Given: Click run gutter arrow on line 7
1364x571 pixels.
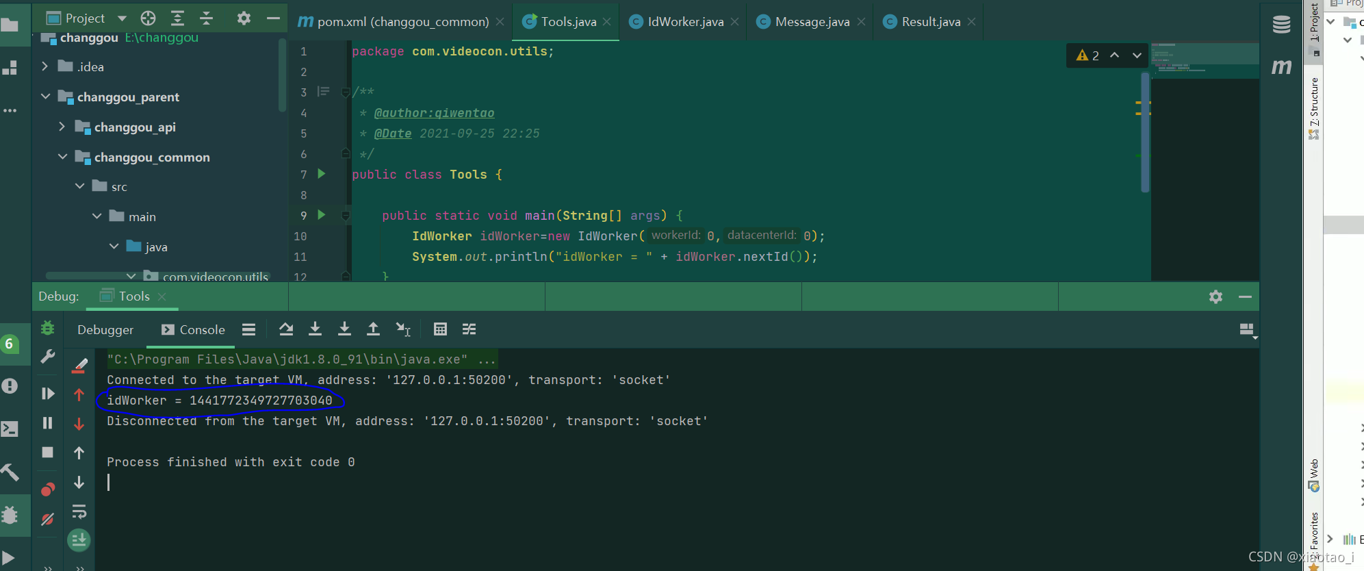Looking at the screenshot, I should pos(322,174).
